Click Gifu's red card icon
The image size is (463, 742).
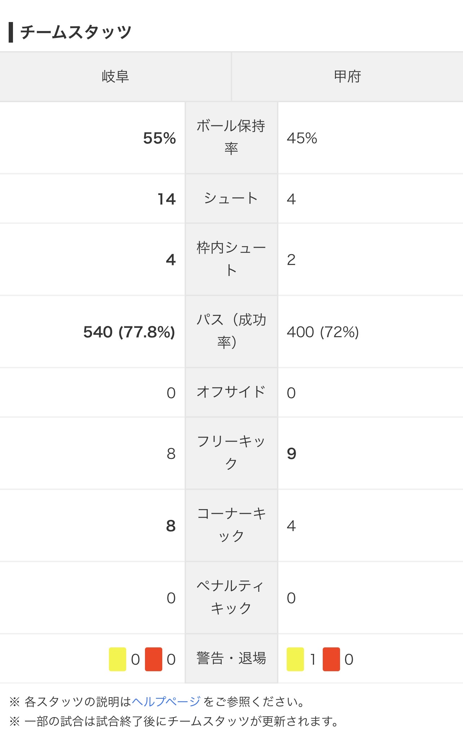click(x=154, y=659)
